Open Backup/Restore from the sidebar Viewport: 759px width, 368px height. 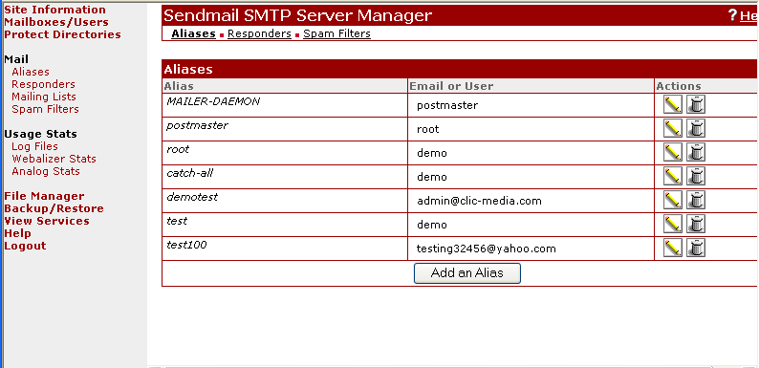(x=54, y=208)
